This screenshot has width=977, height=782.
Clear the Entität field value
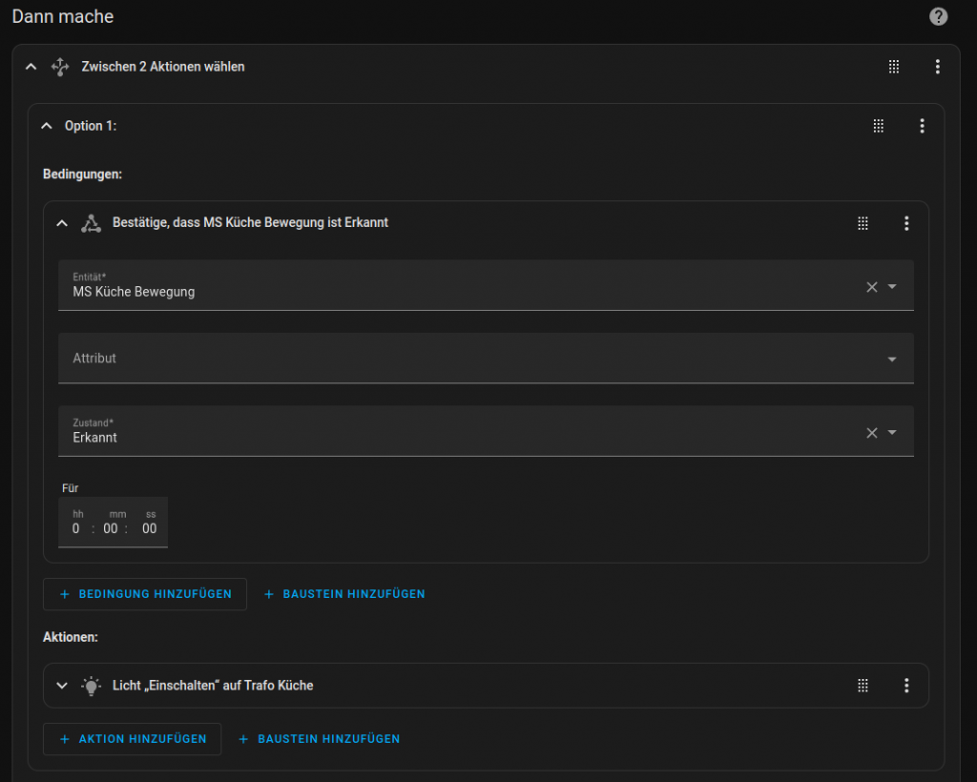871,287
